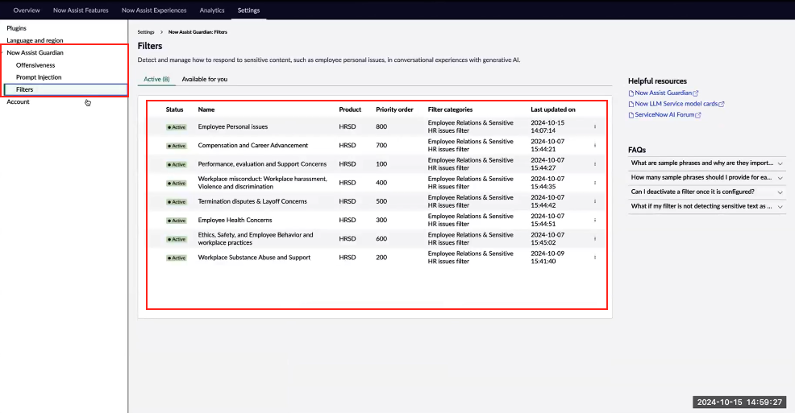The image size is (795, 413).
Task: Open the Employee Personal issues filter
Action: coord(233,126)
